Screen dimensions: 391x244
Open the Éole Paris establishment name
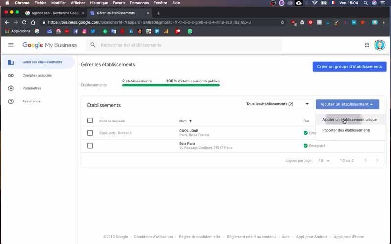click(x=187, y=143)
